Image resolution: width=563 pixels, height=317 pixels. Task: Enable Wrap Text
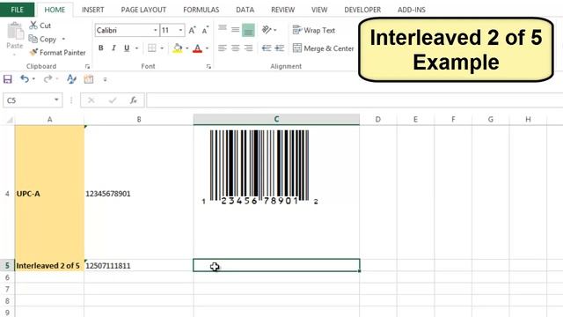pyautogui.click(x=313, y=30)
